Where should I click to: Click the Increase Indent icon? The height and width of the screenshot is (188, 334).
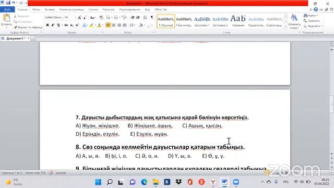pyautogui.click(x=138, y=17)
